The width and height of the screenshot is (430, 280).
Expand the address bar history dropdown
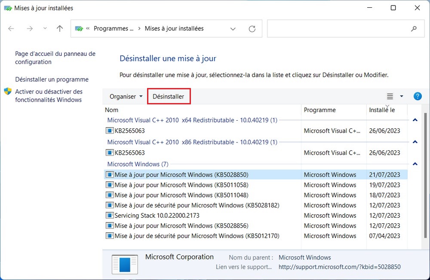(233, 29)
